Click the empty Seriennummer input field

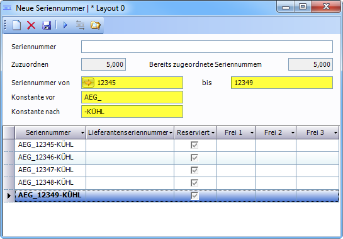pos(207,47)
